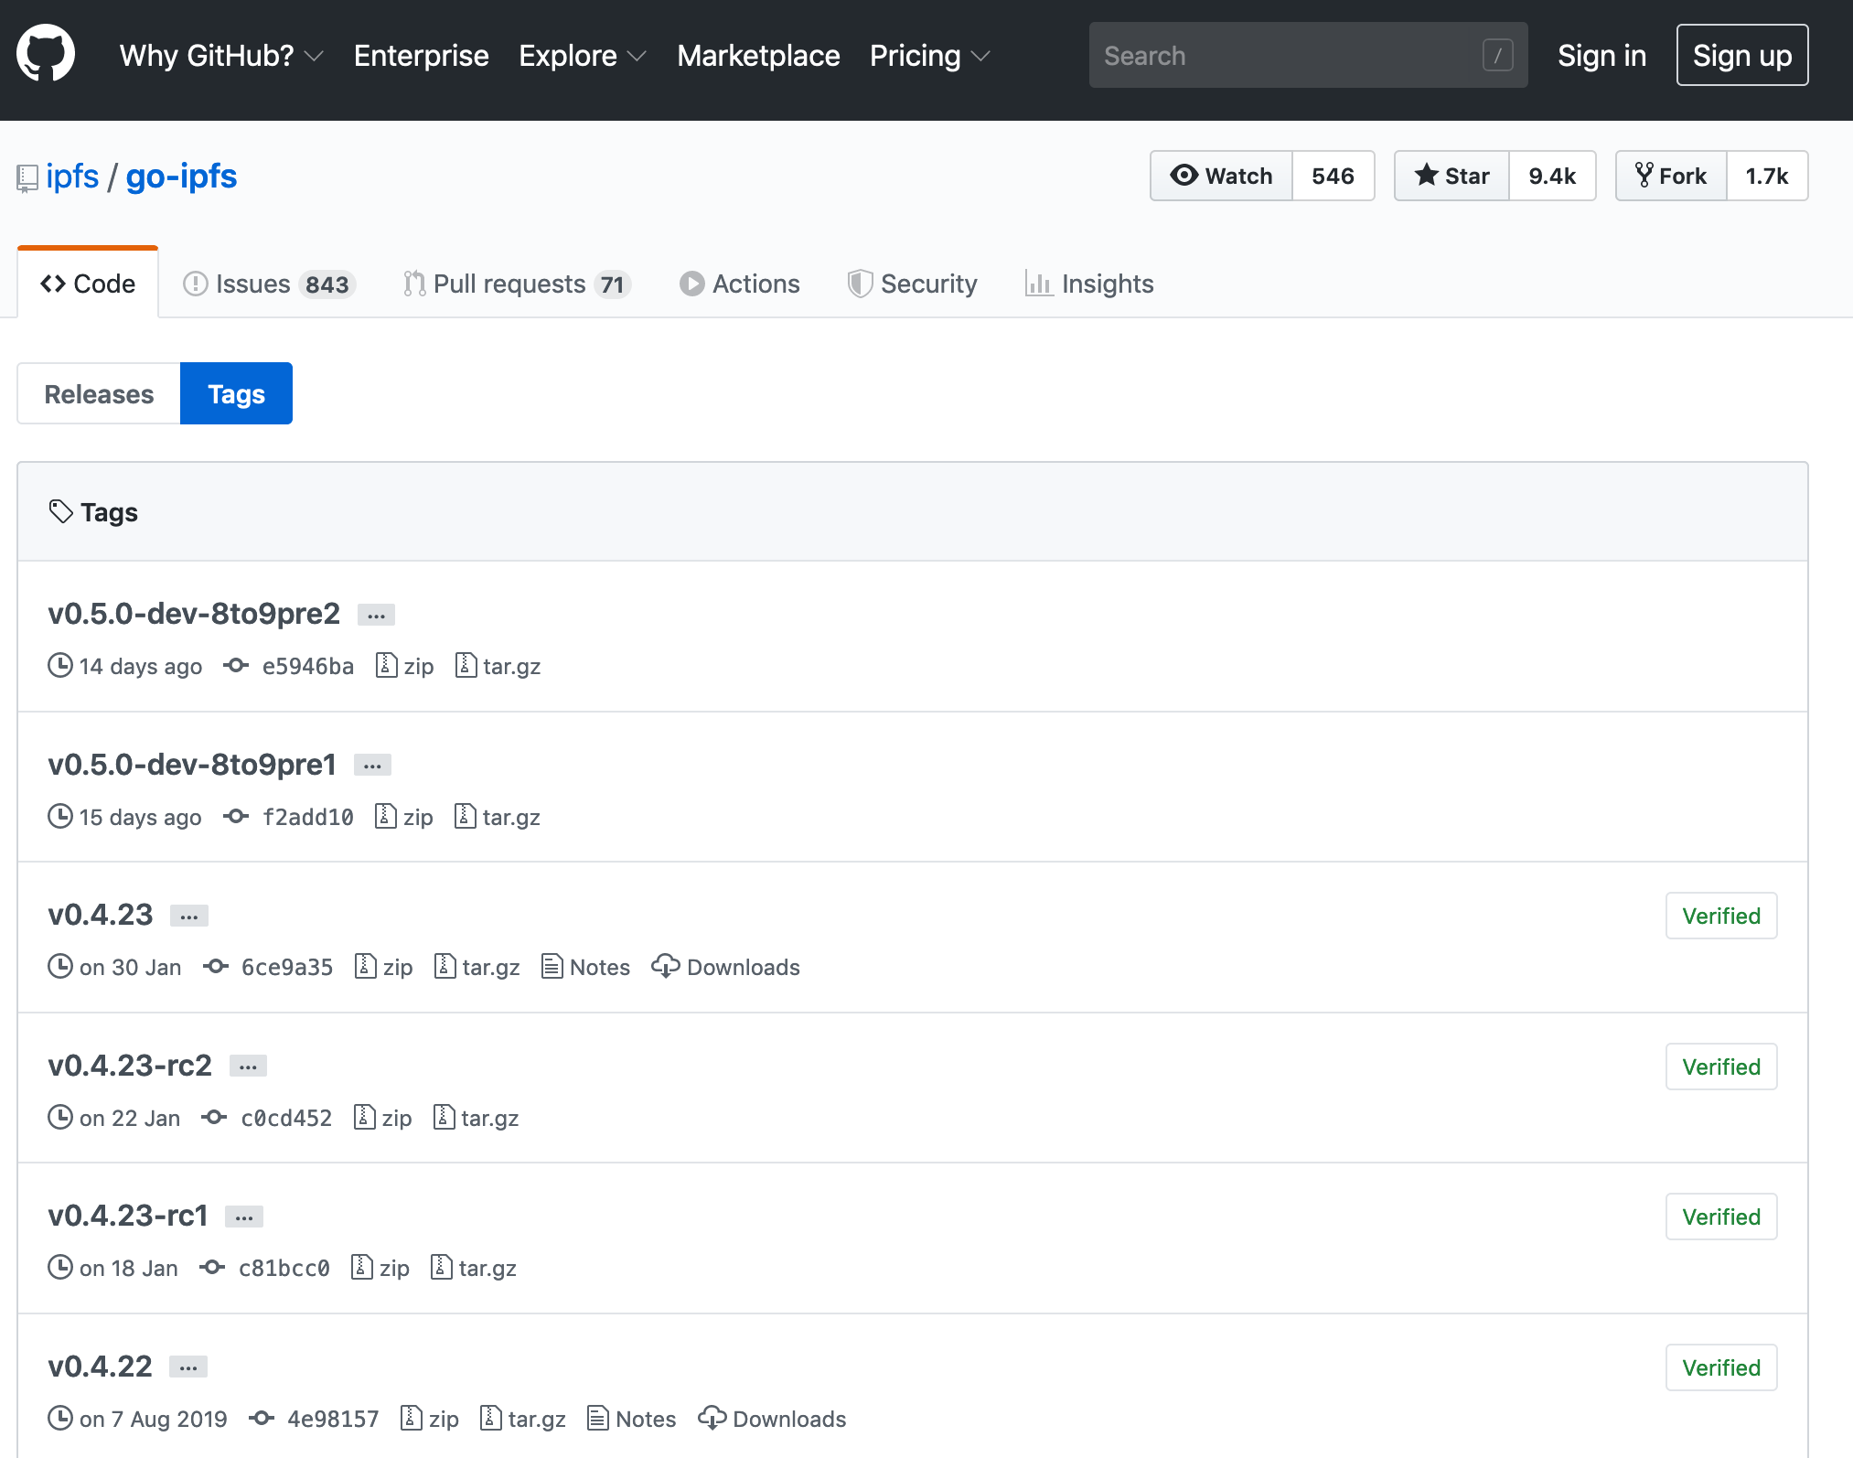Click the tar.gz icon for v0.5.0-dev-8to9pre2
This screenshot has width=1853, height=1458.
[x=466, y=665]
